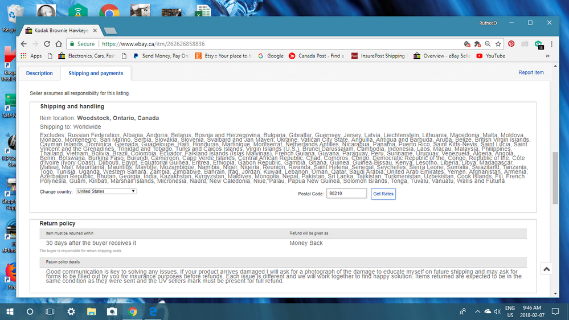
Task: Open a new Chrome tab
Action: pyautogui.click(x=110, y=31)
